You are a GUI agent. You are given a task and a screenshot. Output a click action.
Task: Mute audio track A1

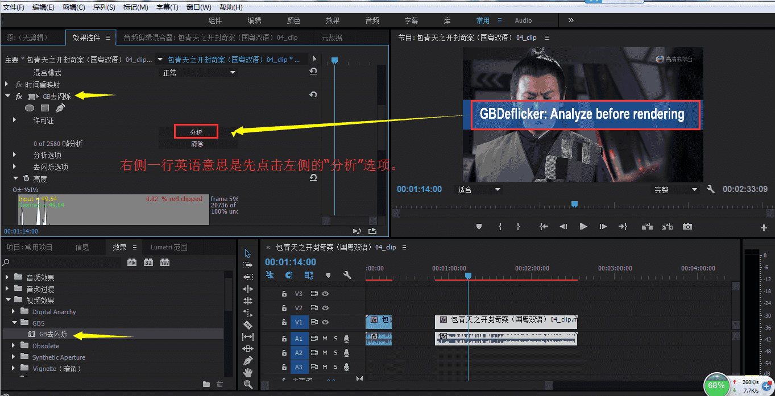tap(324, 339)
